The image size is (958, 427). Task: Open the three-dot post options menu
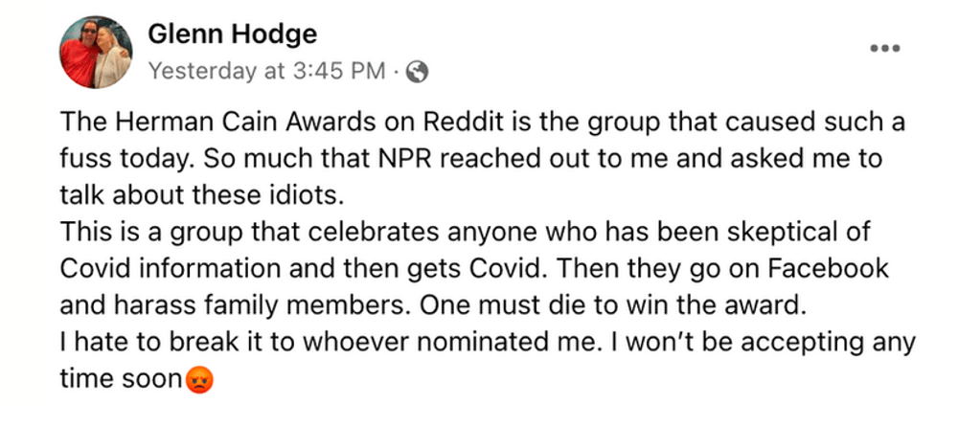[884, 48]
